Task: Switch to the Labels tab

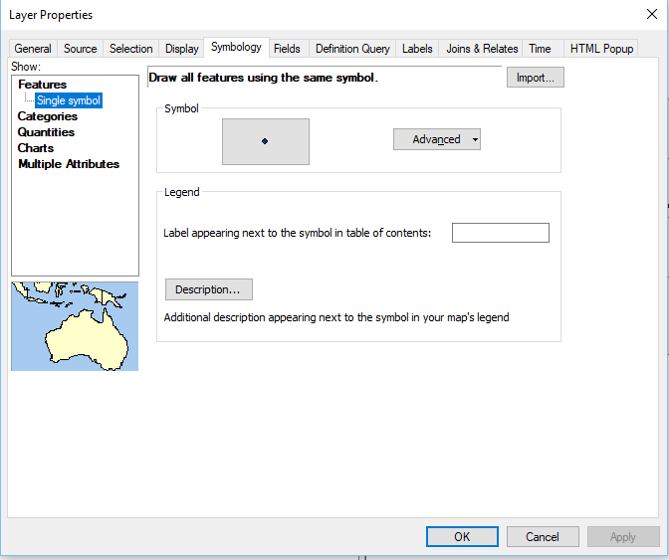Action: pos(417,49)
